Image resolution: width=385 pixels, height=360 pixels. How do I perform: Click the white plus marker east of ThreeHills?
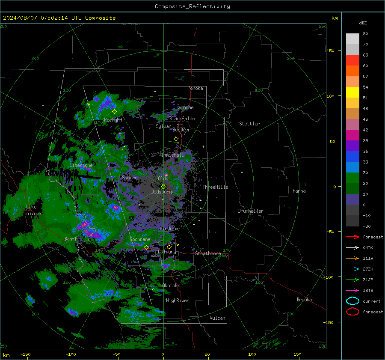[242, 172]
